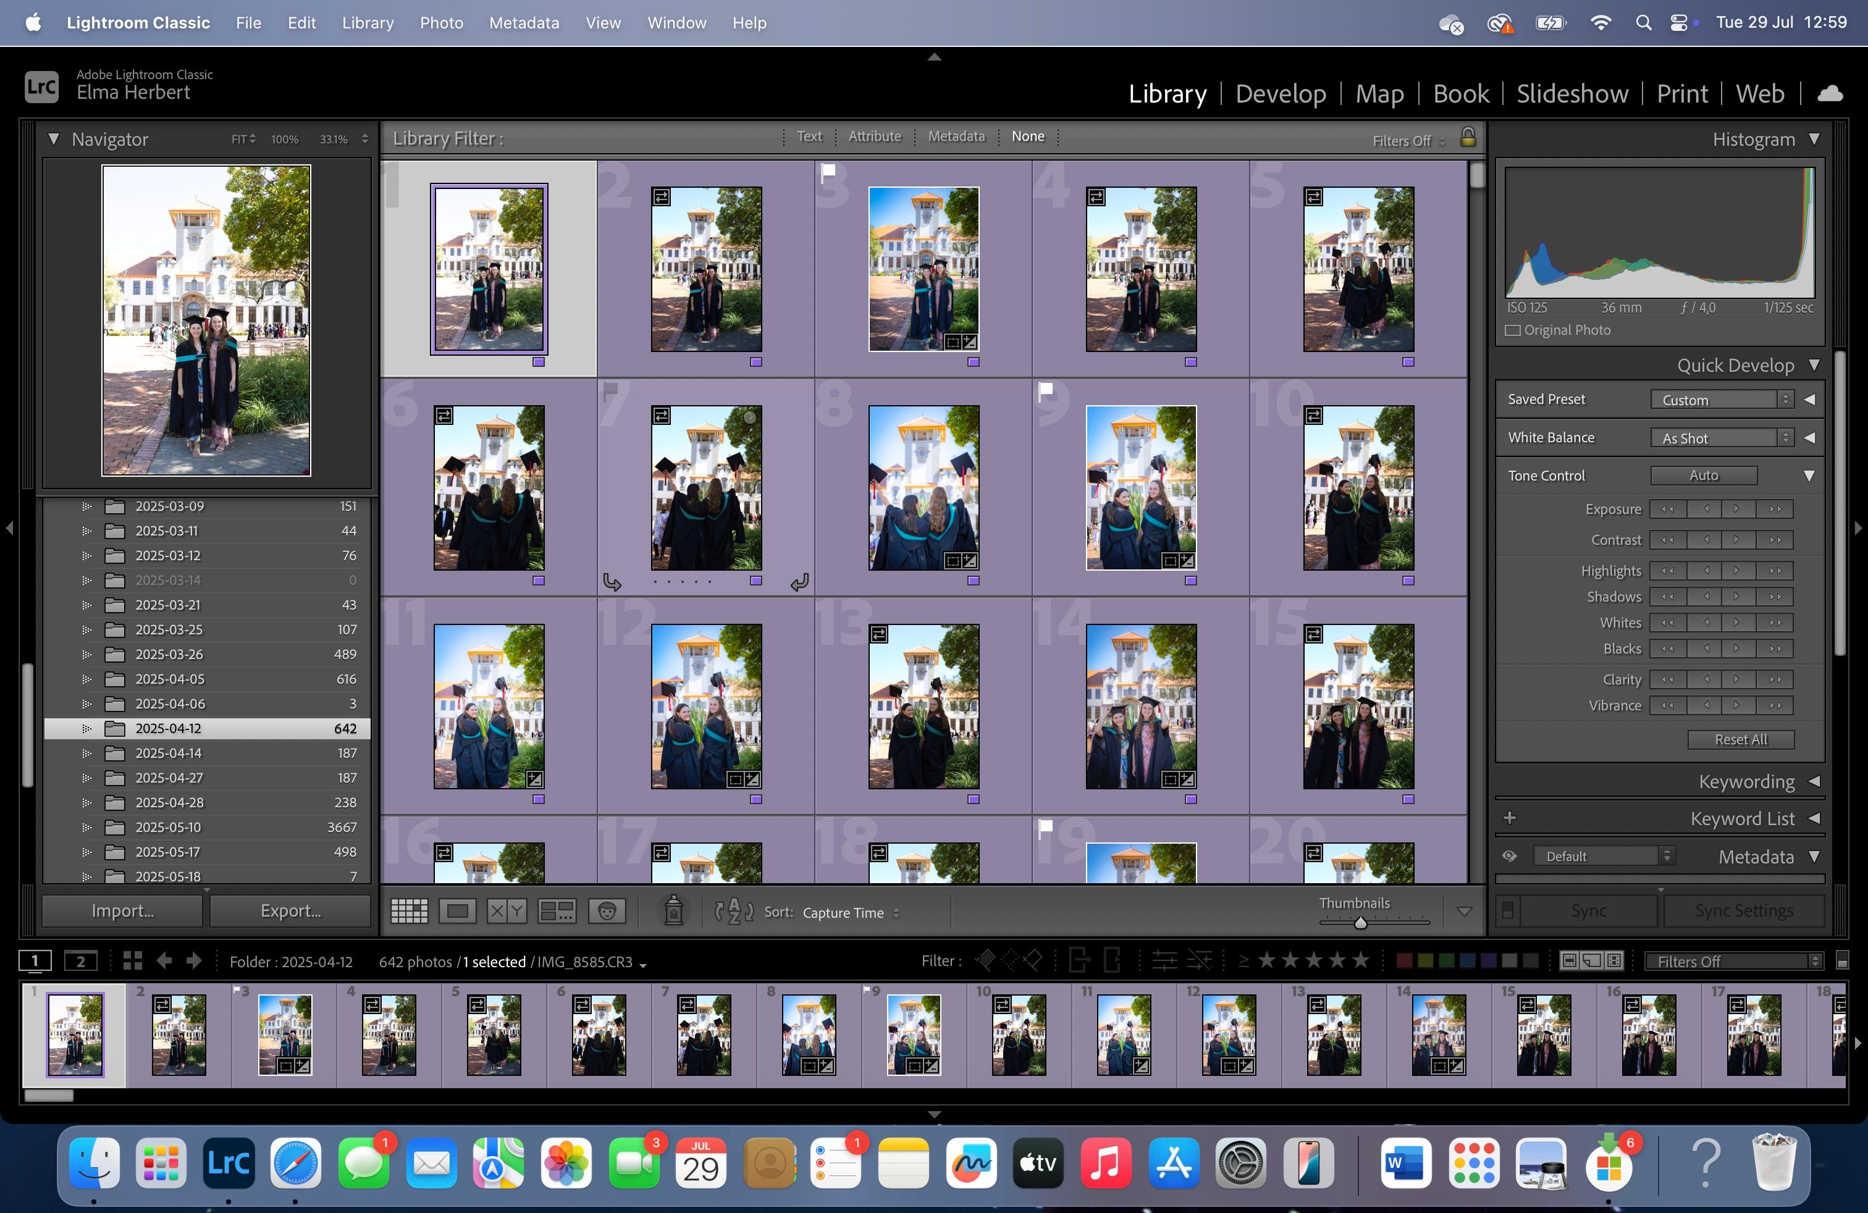Rotate photo 7 counter-clockwise arrow
1868x1213 pixels.
pyautogui.click(x=612, y=582)
